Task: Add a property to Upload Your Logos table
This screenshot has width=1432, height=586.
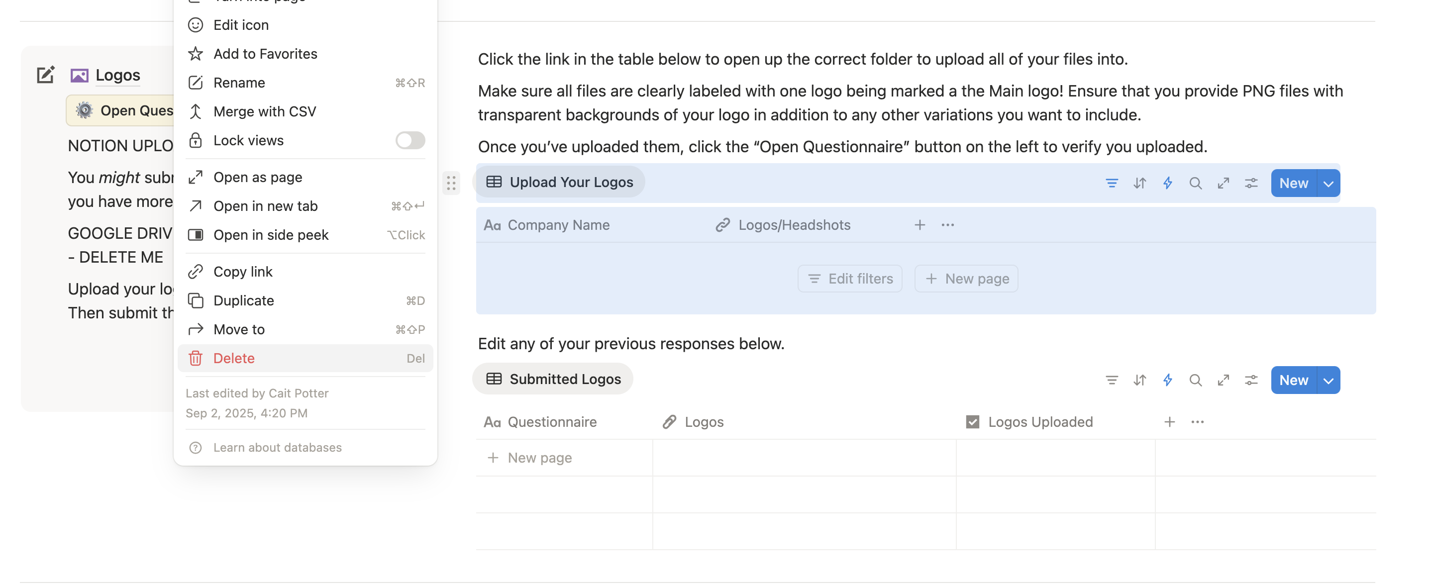Action: [x=920, y=225]
